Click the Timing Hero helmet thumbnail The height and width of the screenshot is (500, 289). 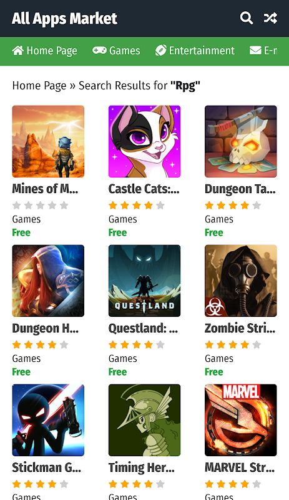click(x=144, y=420)
